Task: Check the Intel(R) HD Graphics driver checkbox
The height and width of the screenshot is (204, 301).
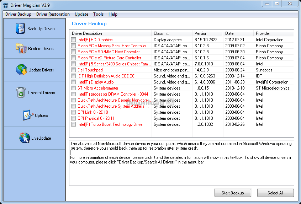Action: (x=73, y=40)
